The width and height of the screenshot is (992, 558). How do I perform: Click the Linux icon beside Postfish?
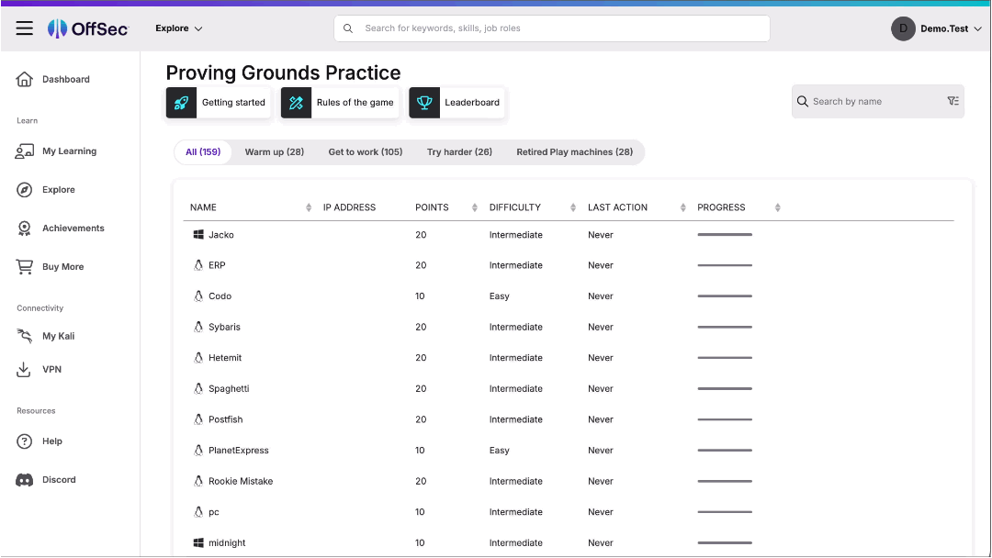pos(198,419)
